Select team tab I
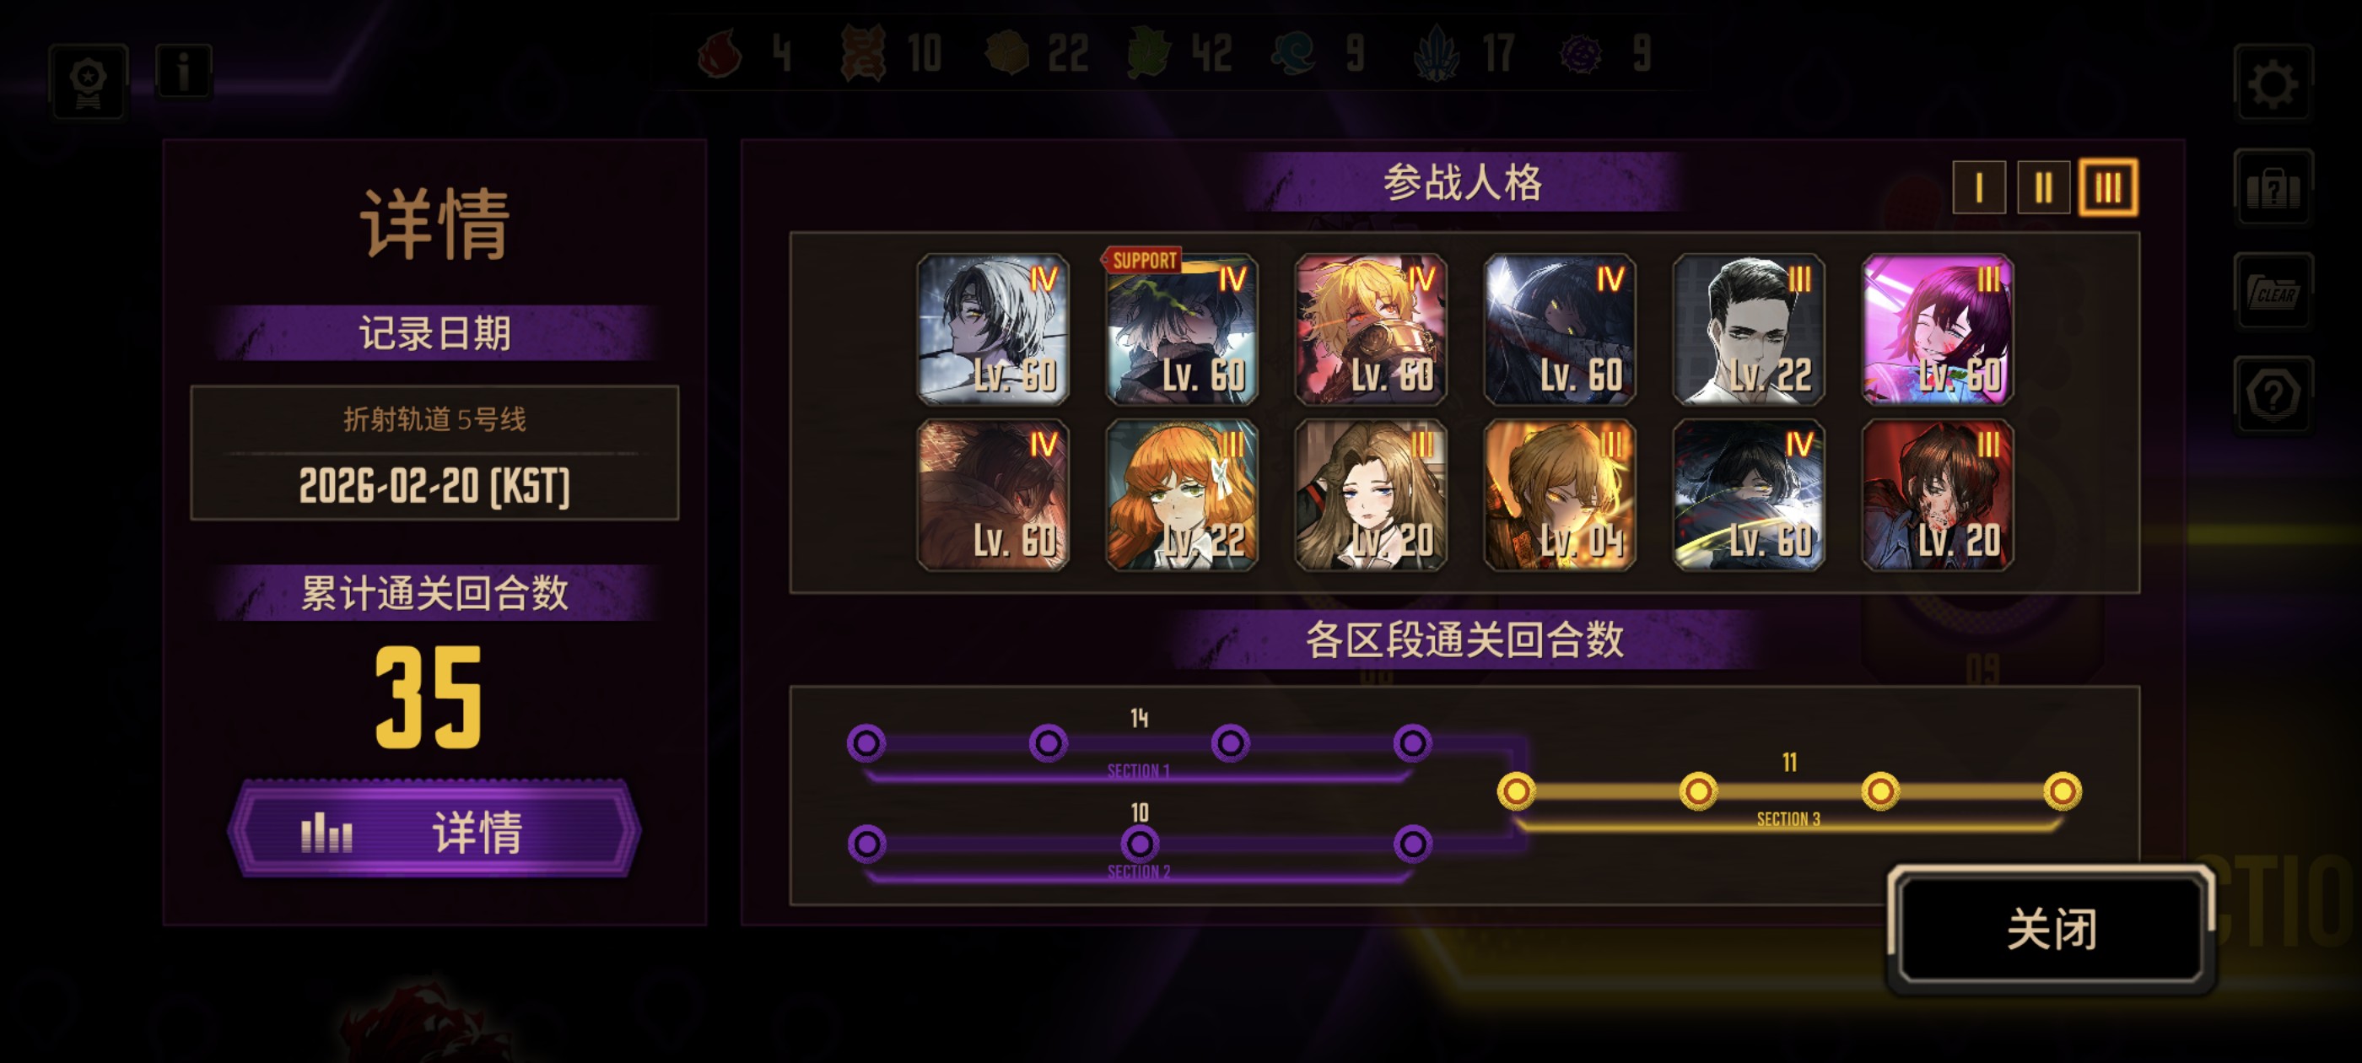Screen dimensions: 2362x1063 1978,188
